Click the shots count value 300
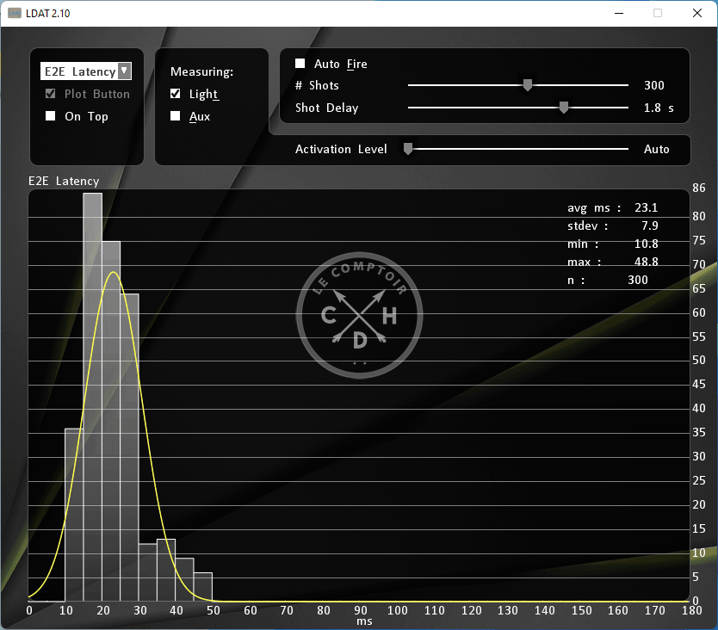The width and height of the screenshot is (718, 630). pyautogui.click(x=654, y=85)
